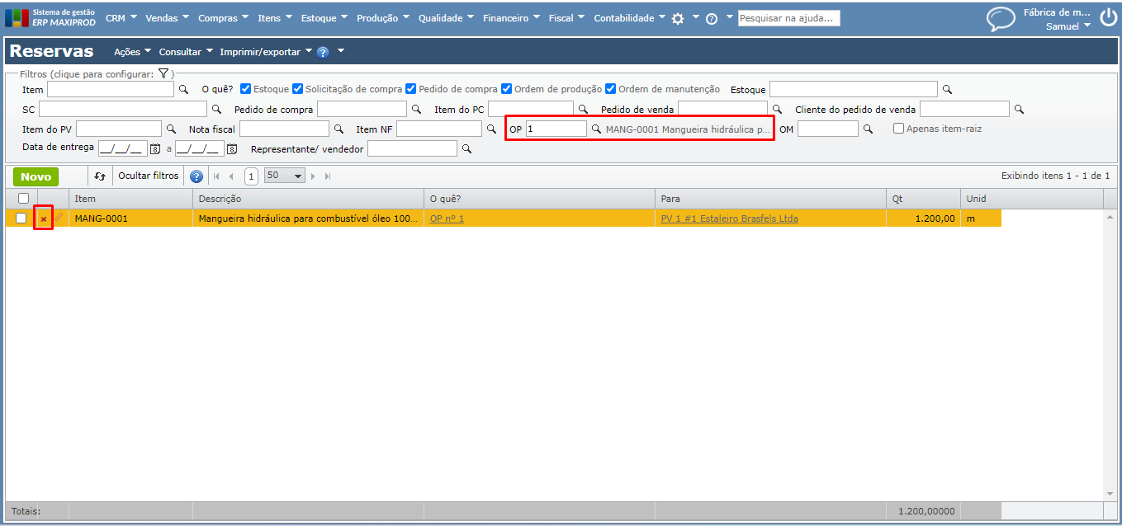1122x526 pixels.
Task: Search lookup icon next to Item field
Action: click(183, 89)
